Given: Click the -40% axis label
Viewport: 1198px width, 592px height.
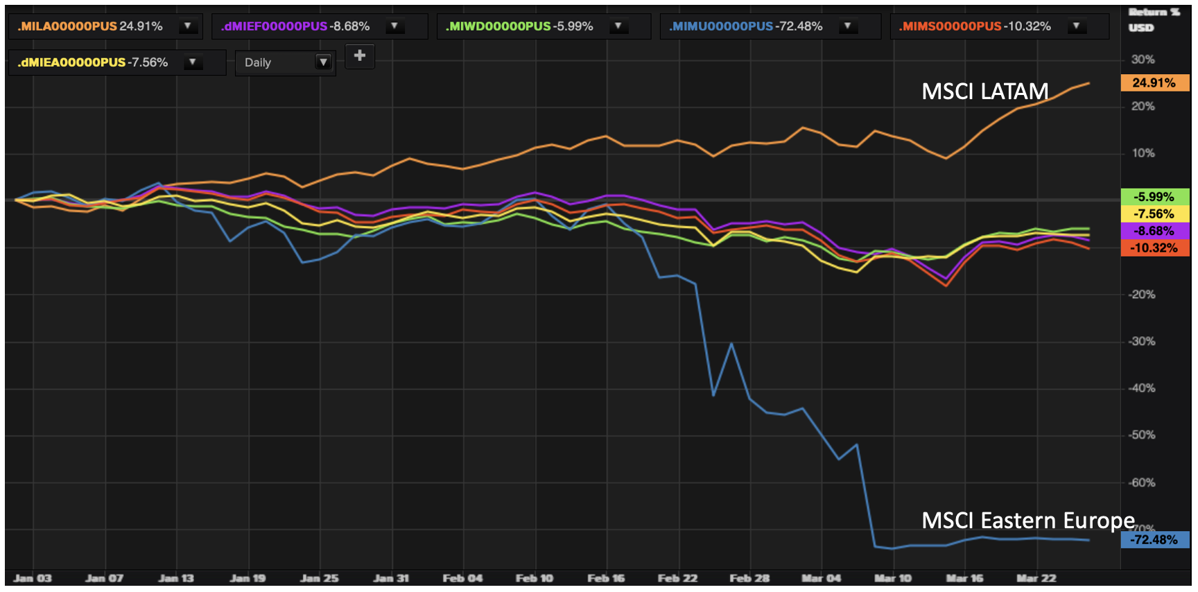Looking at the screenshot, I should click(x=1142, y=388).
